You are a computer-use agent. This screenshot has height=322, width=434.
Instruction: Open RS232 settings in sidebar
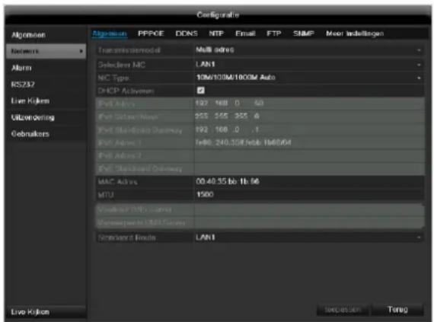(x=46, y=84)
